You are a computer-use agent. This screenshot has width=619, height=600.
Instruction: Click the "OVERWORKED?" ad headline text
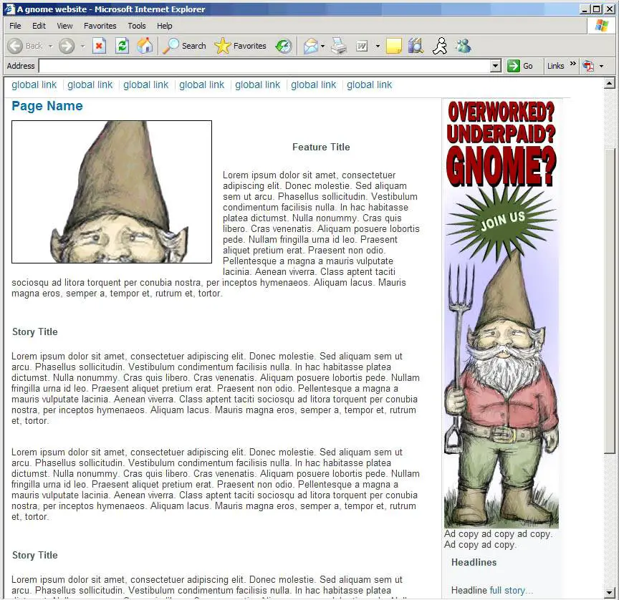coord(502,112)
